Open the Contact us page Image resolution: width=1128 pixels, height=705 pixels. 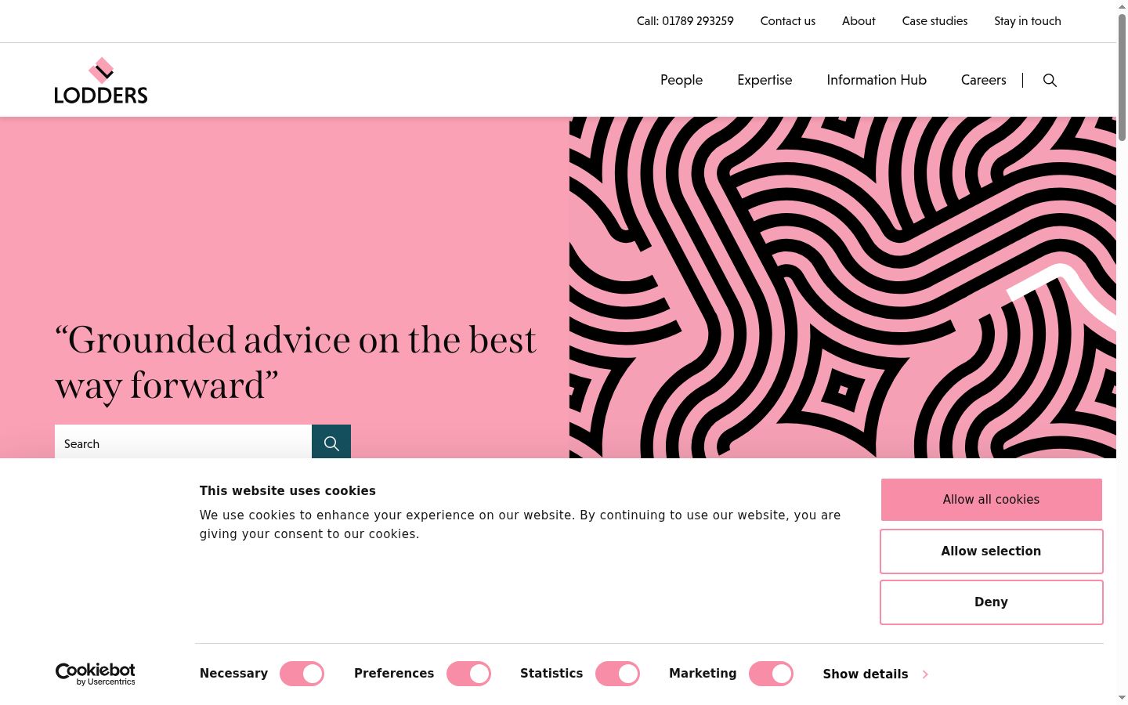pyautogui.click(x=788, y=21)
